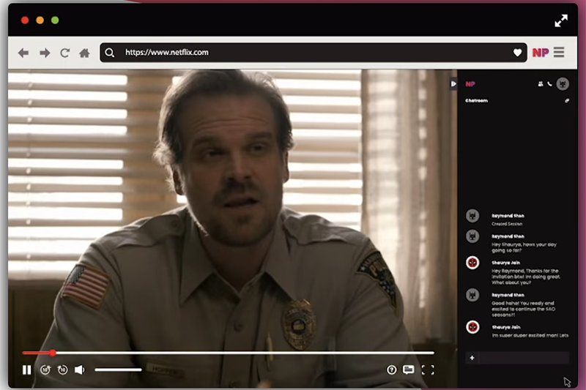586x390 pixels.
Task: Click Shaurya Jain's name above 'super duper excited'
Action: 506,327
